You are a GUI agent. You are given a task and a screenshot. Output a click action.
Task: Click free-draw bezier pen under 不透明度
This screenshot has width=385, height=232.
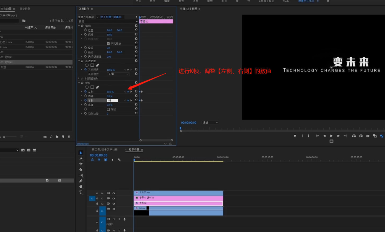click(x=97, y=65)
